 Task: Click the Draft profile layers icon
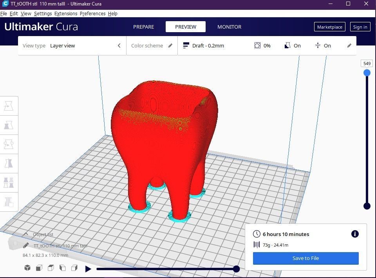186,45
